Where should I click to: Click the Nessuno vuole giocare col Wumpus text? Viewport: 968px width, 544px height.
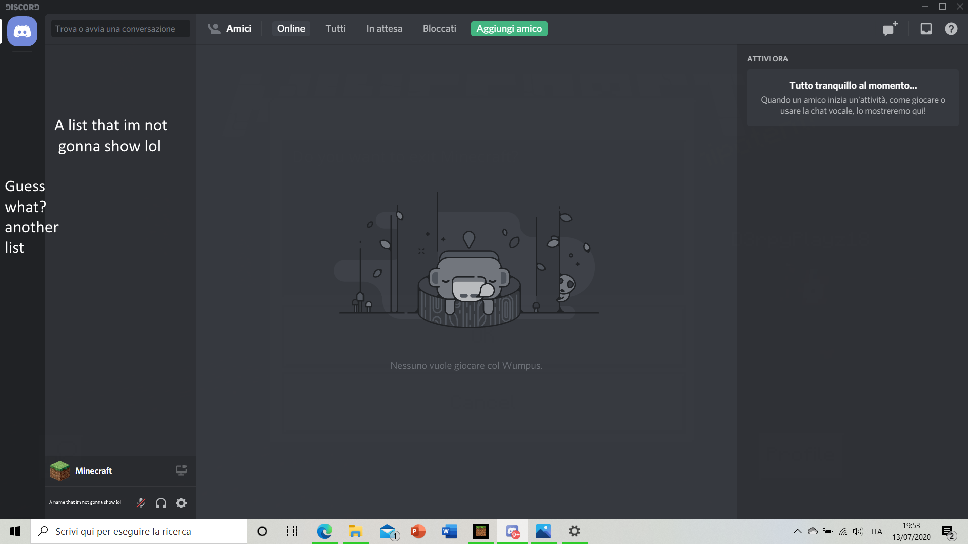(466, 365)
